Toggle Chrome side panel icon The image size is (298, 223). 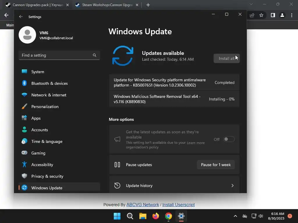coord(273,15)
